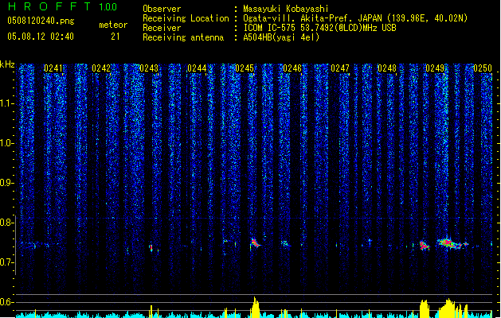This screenshot has width=501, height=318.
Task: Click the 0250 time marker
Action: (x=483, y=68)
